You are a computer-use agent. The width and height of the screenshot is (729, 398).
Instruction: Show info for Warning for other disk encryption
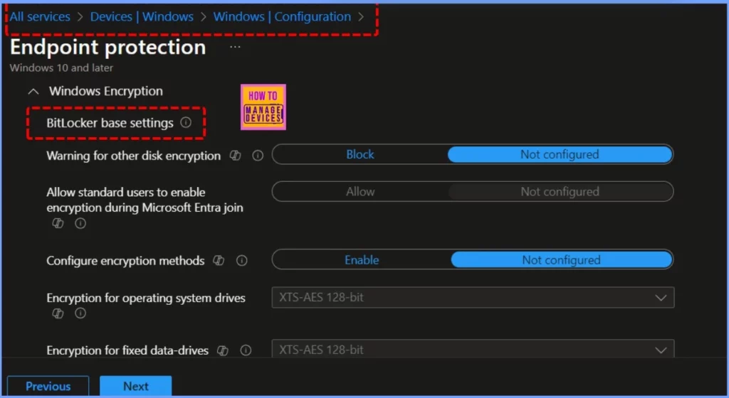pos(258,156)
